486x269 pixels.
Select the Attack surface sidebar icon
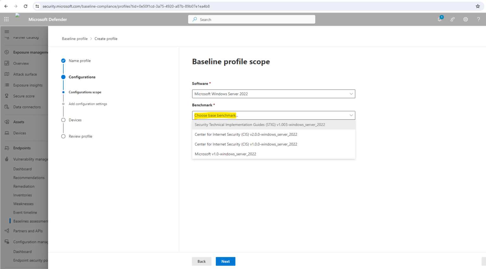7,74
